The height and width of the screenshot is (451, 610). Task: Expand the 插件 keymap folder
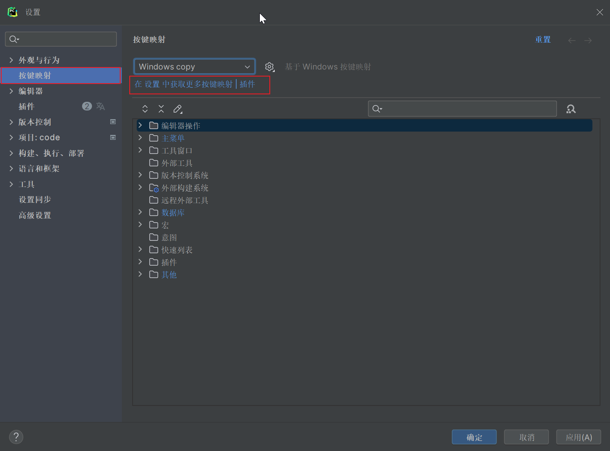tap(140, 262)
